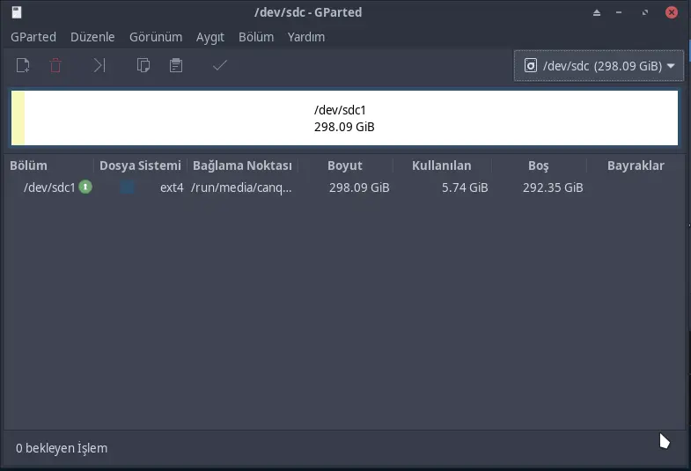The image size is (691, 471).
Task: Click the yellow used-space bar in disk map
Action: coord(18,118)
